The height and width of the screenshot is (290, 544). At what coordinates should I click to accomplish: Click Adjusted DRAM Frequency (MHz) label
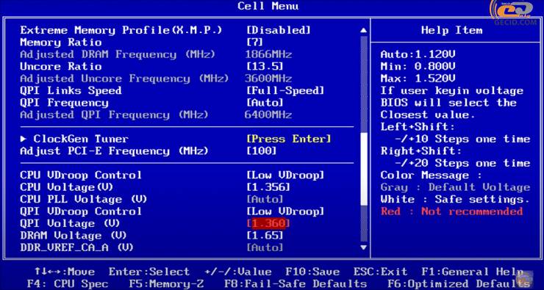pyautogui.click(x=118, y=55)
